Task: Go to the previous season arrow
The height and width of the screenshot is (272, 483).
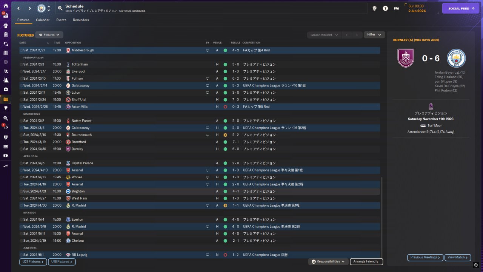Action: 347,35
